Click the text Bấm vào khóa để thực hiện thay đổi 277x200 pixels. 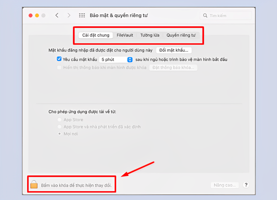tap(76, 186)
